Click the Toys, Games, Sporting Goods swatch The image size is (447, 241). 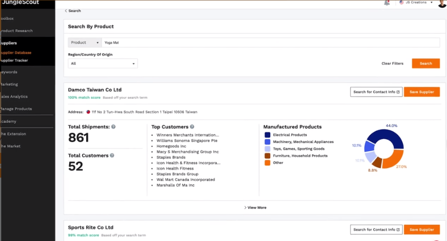(x=268, y=149)
